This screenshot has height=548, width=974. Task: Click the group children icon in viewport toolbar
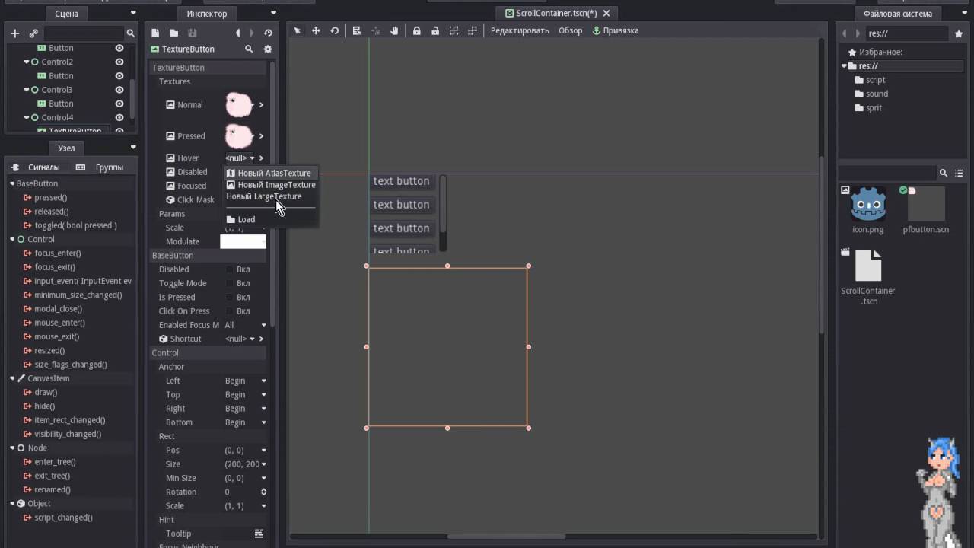(x=454, y=30)
